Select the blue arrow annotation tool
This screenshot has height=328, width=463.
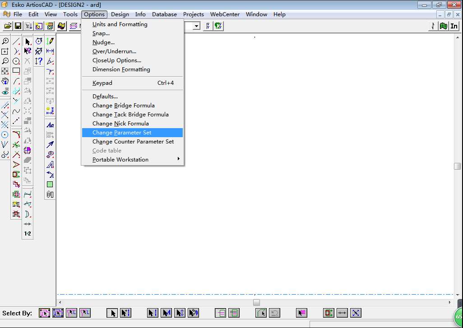(x=50, y=145)
